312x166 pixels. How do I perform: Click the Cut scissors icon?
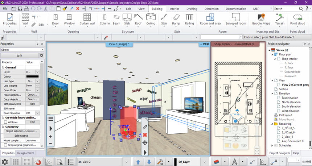tap(46, 9)
